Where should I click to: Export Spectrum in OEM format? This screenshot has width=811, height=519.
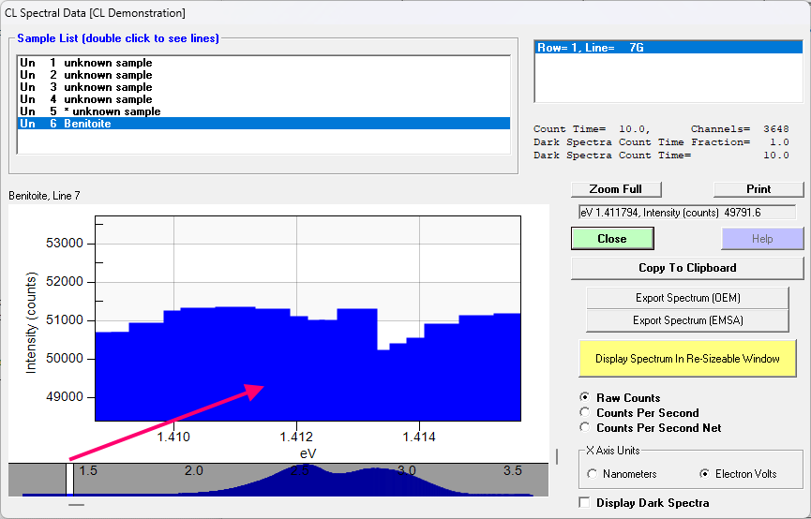coord(686,298)
